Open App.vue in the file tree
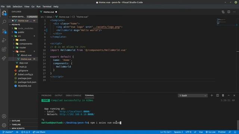 23,63
